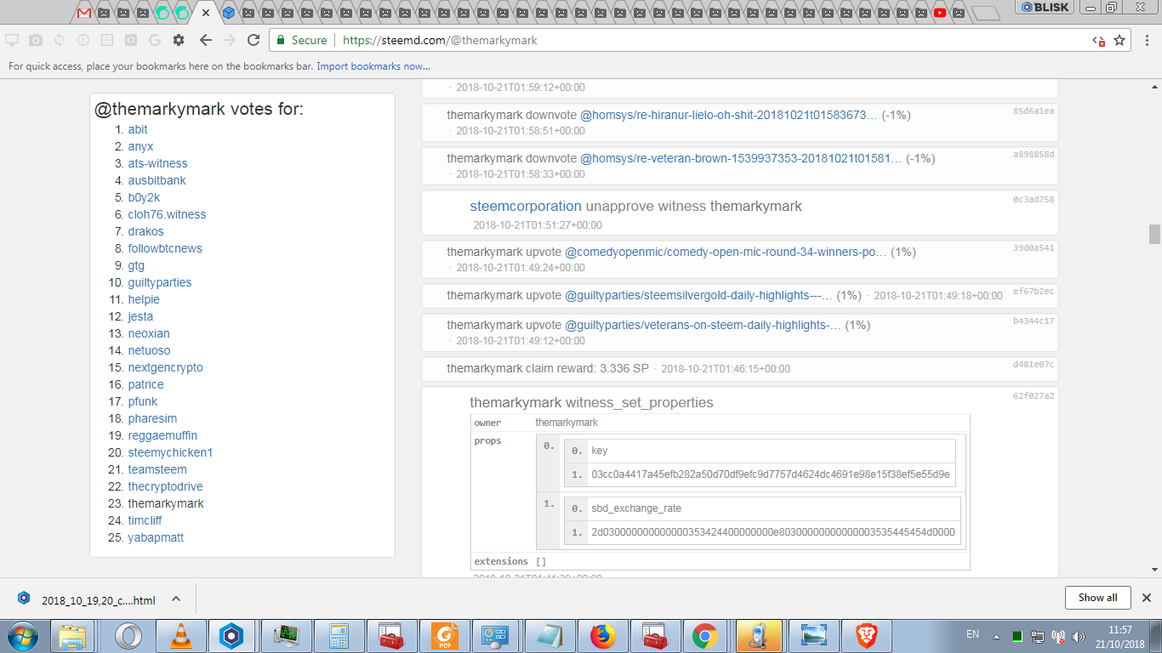Click the G icon in Blisk toolbar
The image size is (1162, 653).
point(155,40)
